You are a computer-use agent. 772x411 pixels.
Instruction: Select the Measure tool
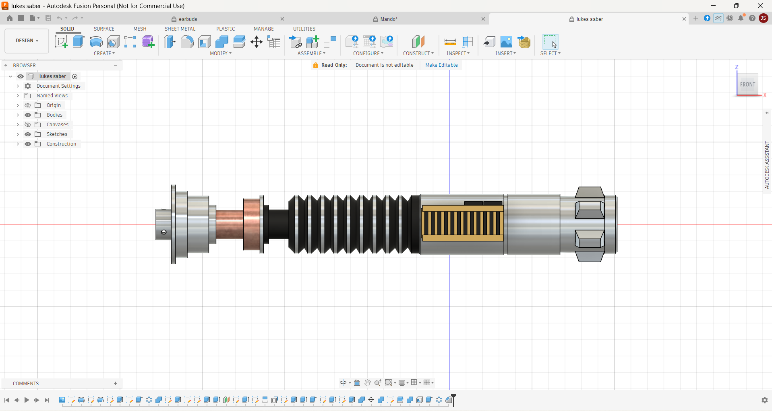[450, 42]
